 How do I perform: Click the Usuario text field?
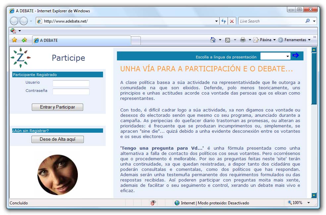71,83
